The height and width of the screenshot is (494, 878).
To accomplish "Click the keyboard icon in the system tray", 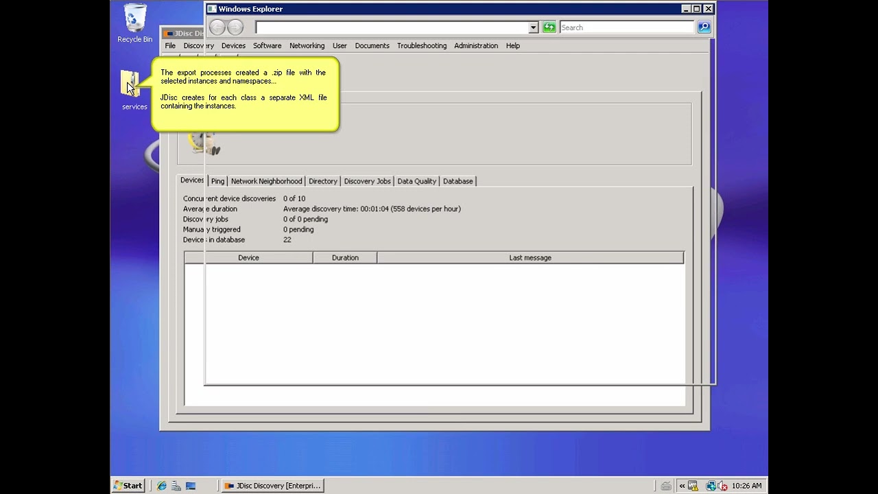I will tap(666, 486).
